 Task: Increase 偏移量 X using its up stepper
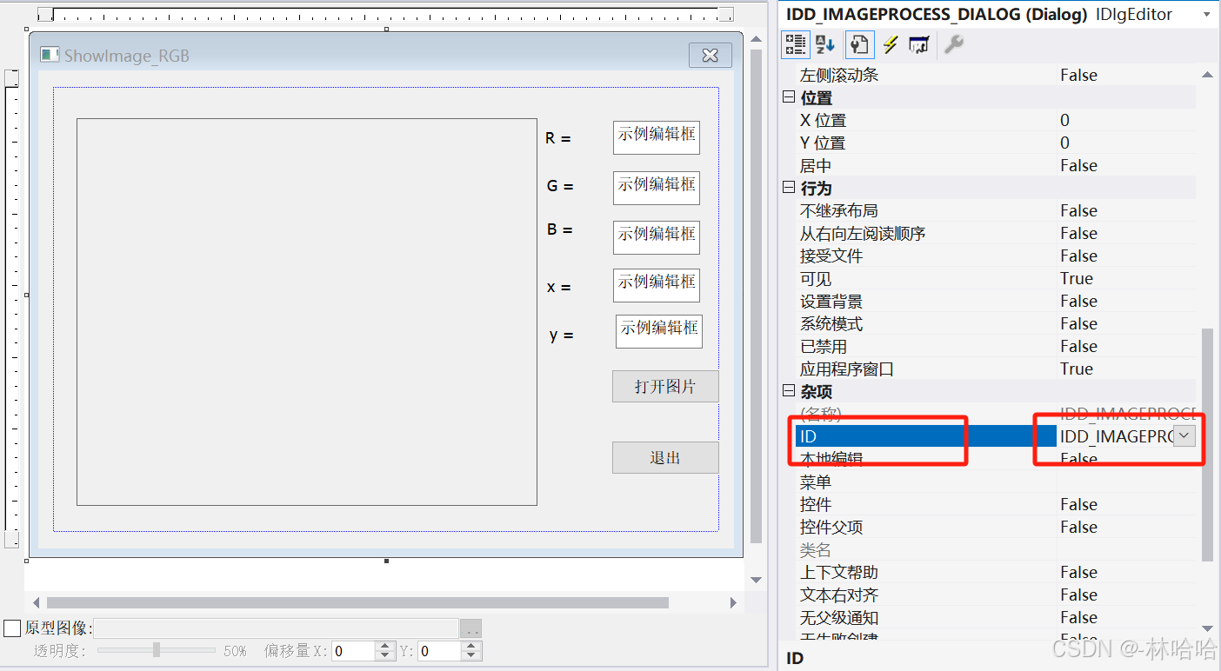point(384,646)
